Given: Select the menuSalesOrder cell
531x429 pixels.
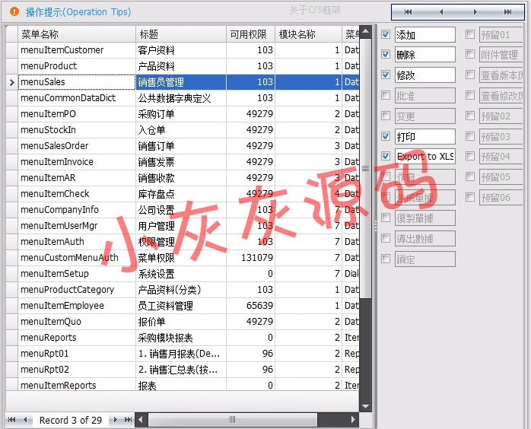Looking at the screenshot, I should click(x=77, y=146).
